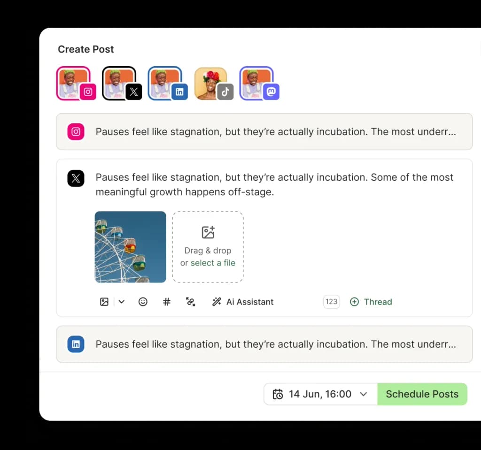481x450 pixels.
Task: Toggle the Mastodon account selection
Action: [256, 83]
